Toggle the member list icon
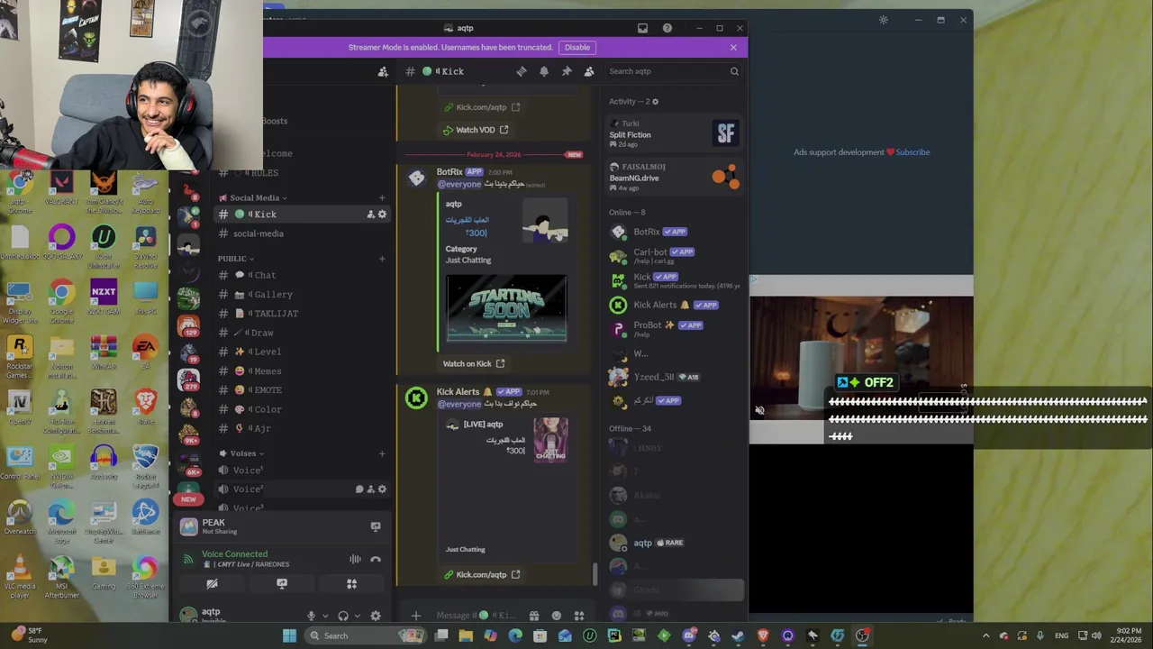The width and height of the screenshot is (1153, 649). point(589,71)
